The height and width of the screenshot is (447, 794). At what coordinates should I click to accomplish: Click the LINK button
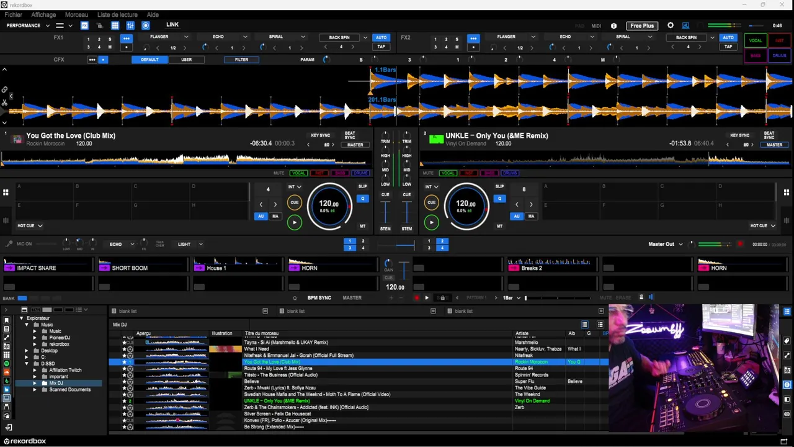172,25
